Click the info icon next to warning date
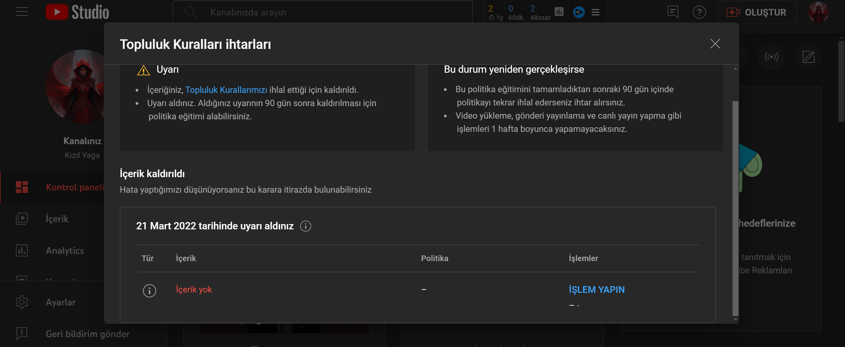Viewport: 845px width, 347px height. click(305, 226)
